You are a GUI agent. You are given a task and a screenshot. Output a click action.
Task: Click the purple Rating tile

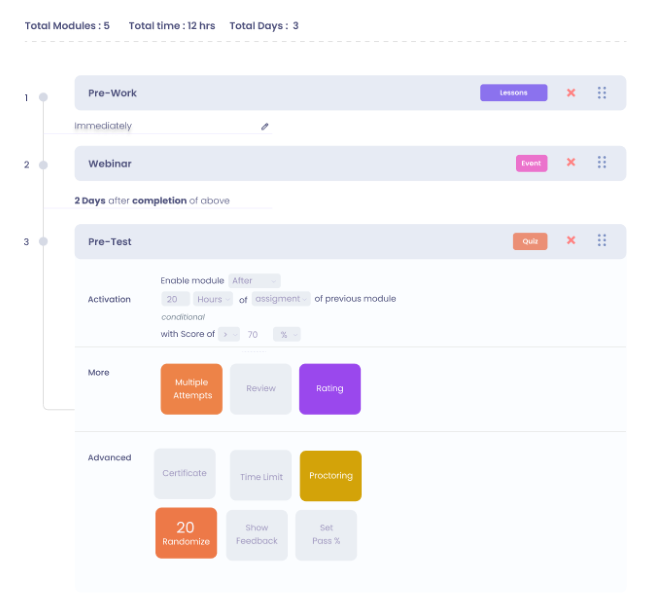(330, 389)
